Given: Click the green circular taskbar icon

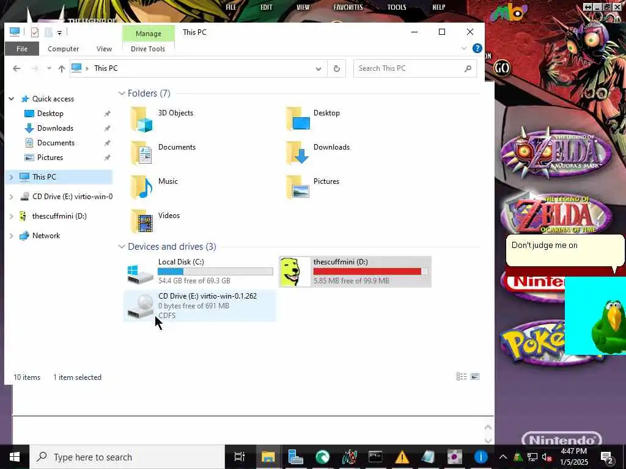Looking at the screenshot, I should [x=323, y=457].
